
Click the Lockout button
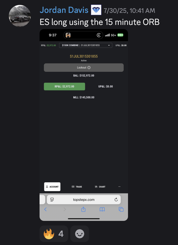click(x=84, y=67)
